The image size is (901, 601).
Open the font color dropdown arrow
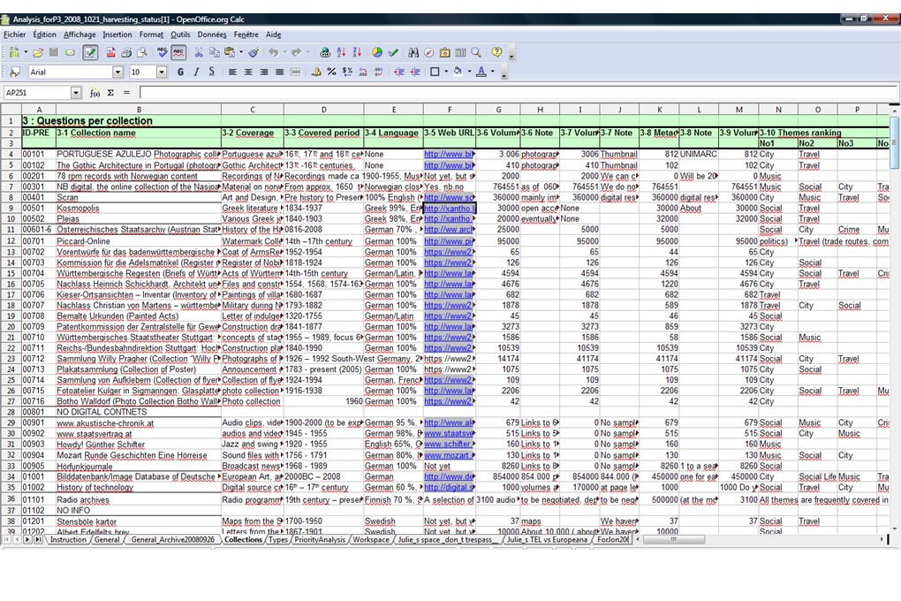[492, 72]
